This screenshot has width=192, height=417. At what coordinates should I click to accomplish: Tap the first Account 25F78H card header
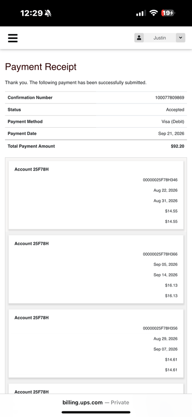click(31, 169)
